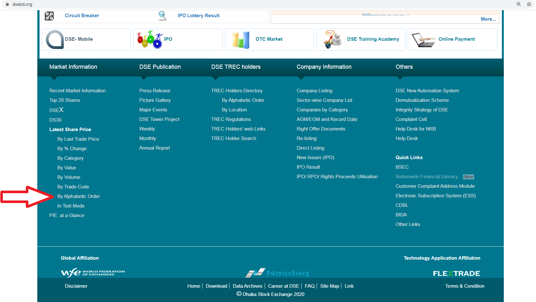Open the Weekly publication link

click(x=147, y=129)
